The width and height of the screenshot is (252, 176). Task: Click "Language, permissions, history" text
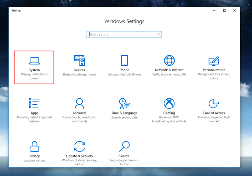(124, 162)
